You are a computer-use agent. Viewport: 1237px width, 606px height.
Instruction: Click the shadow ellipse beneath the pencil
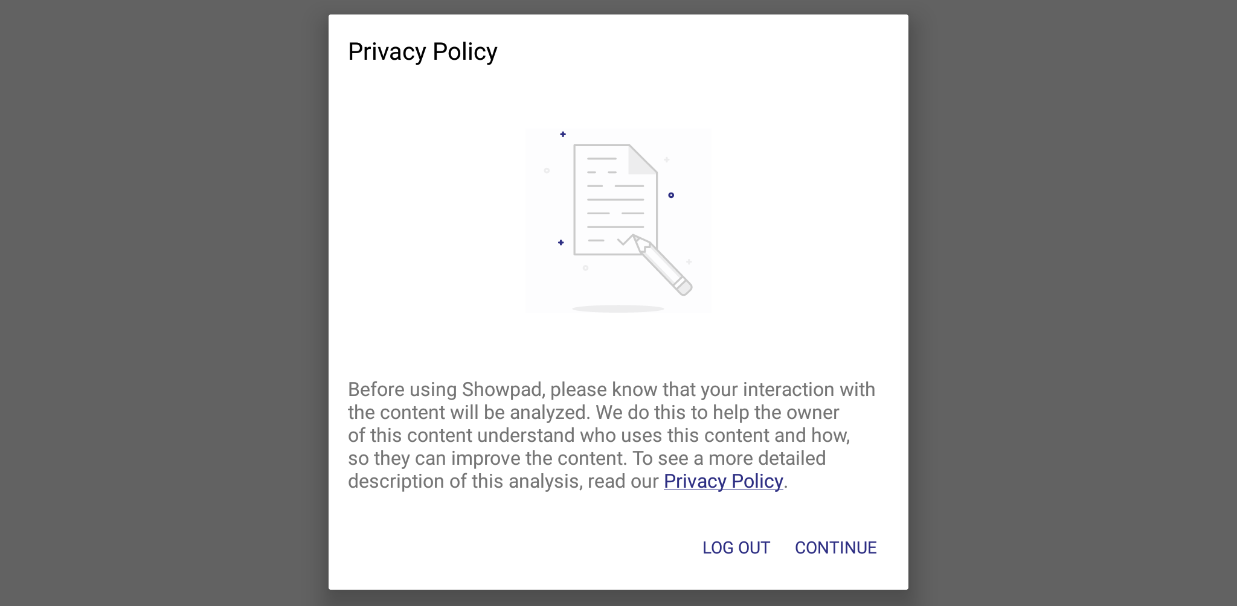click(x=618, y=307)
